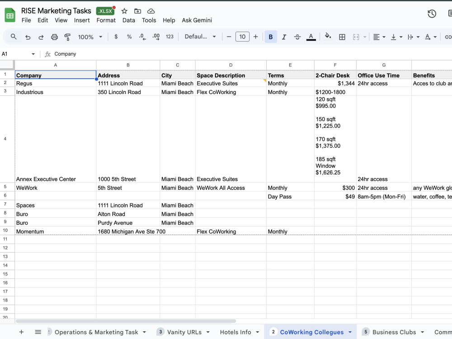Click Ask Gemini
This screenshot has height=339, width=452.
click(x=197, y=20)
